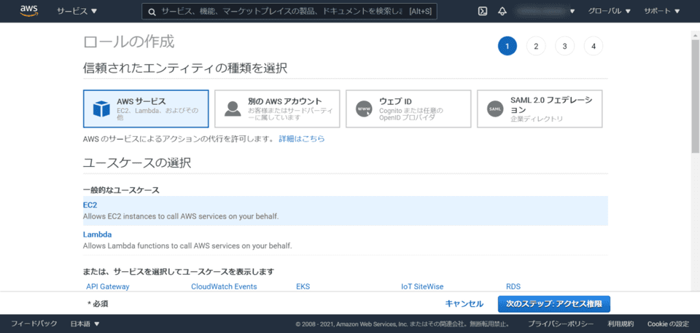Click the blue cube AWS service icon
This screenshot has width=700, height=333.
pyautogui.click(x=101, y=109)
